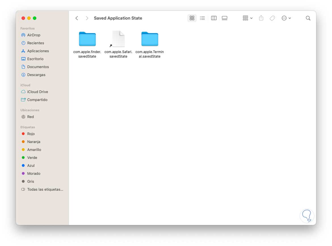Click the Aplicaciones sidebar icon

click(x=23, y=51)
